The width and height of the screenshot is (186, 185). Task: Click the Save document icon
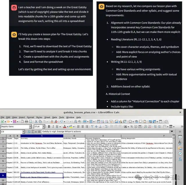[15, 121]
